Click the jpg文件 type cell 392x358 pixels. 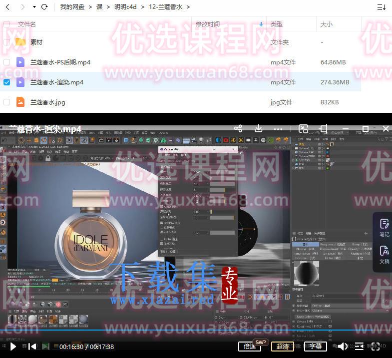281,102
